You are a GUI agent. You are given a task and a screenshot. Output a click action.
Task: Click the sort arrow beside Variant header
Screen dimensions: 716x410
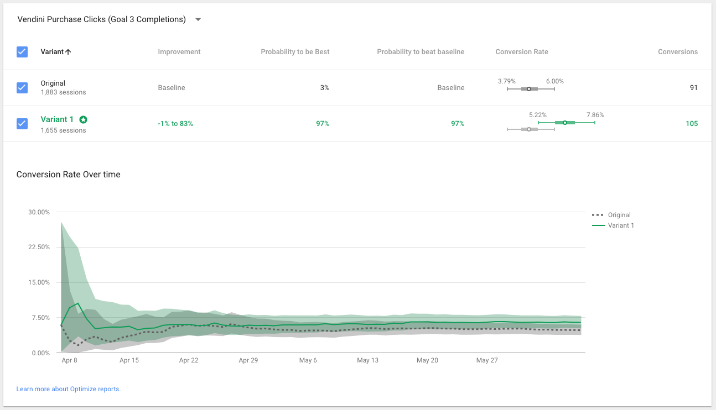[x=68, y=52]
